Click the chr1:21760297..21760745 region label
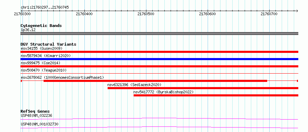This screenshot has height=132, width=308. point(45,8)
